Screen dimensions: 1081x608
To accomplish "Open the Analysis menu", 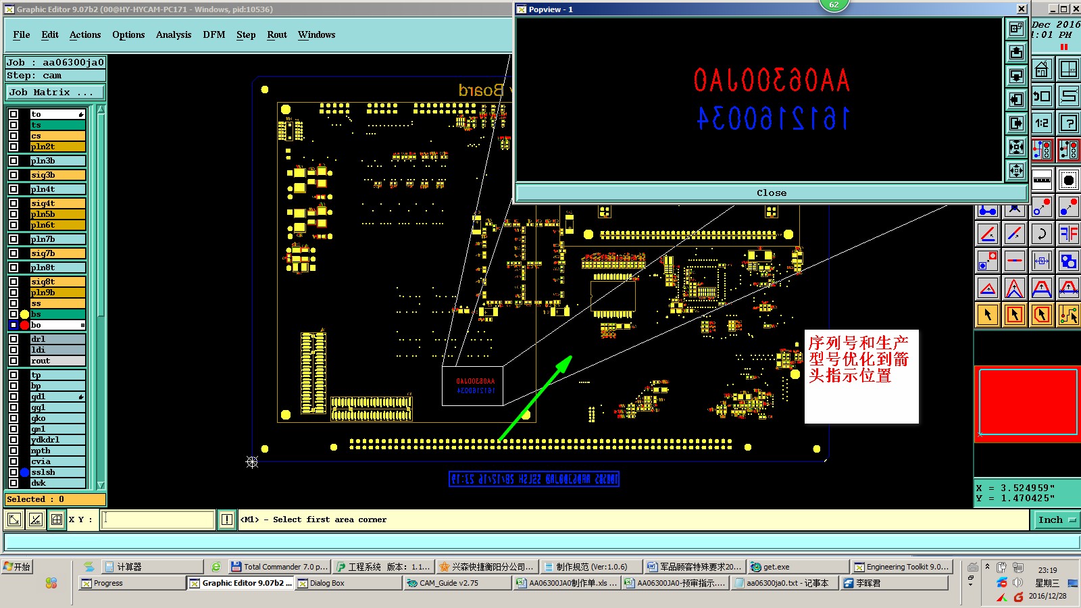I will [x=174, y=35].
